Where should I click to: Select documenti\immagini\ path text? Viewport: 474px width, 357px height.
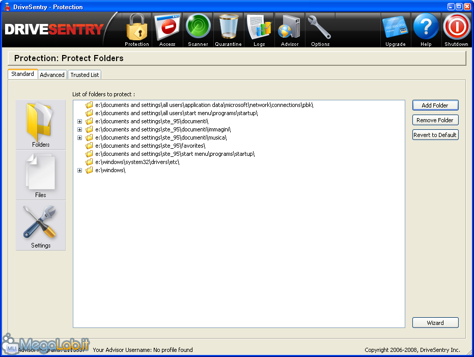click(163, 129)
